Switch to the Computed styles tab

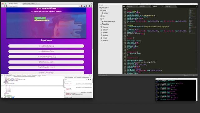71,78
